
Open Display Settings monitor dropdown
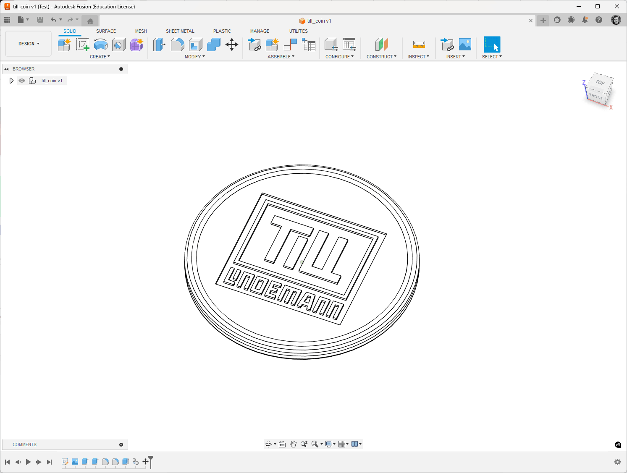(x=331, y=444)
